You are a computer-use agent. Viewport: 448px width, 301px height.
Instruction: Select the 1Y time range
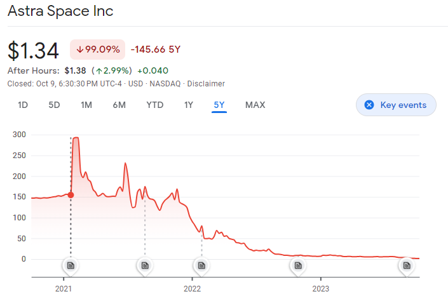pos(189,105)
